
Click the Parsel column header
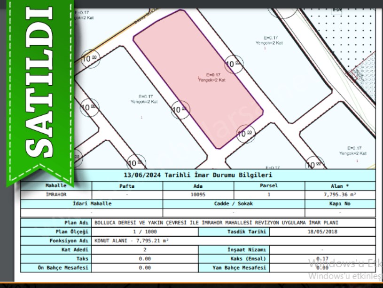coord(269,186)
